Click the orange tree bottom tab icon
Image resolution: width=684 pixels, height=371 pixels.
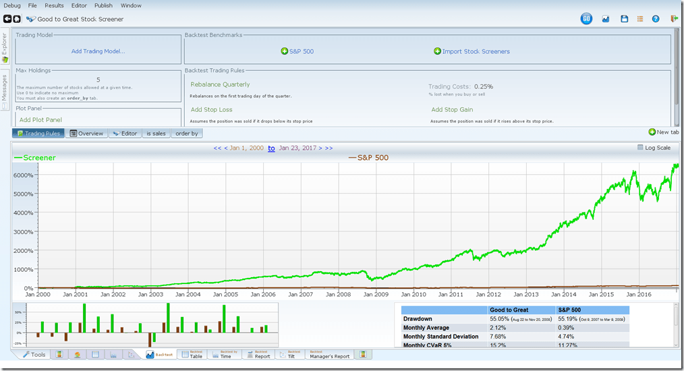(x=77, y=354)
